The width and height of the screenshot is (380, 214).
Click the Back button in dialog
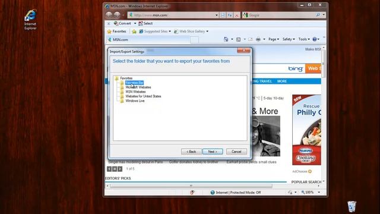point(191,152)
